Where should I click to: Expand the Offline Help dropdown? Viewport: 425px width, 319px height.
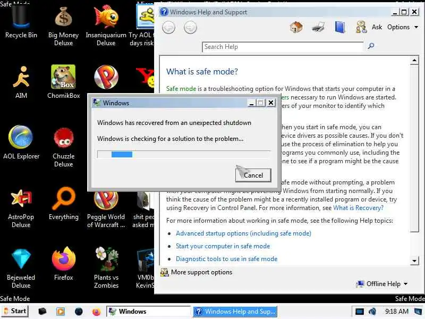click(x=382, y=284)
